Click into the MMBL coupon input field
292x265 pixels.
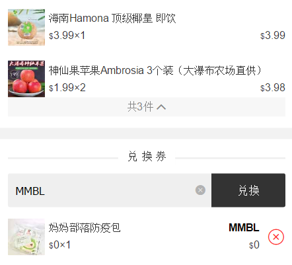101,190
